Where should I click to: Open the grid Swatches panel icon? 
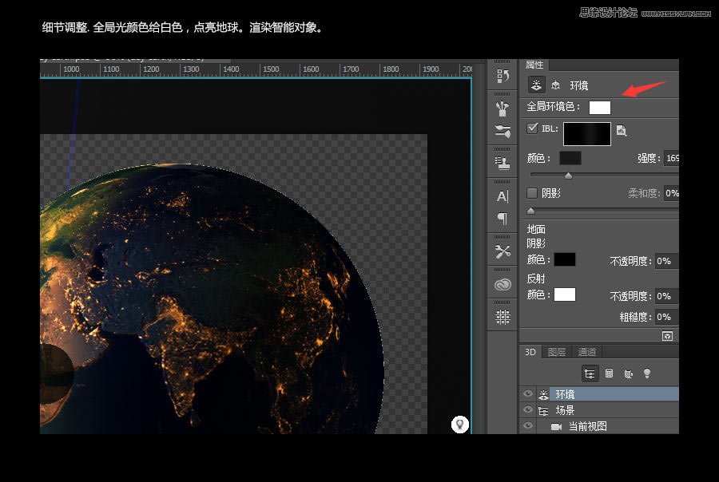(503, 317)
